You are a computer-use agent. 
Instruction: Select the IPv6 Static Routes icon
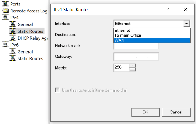point(13,58)
